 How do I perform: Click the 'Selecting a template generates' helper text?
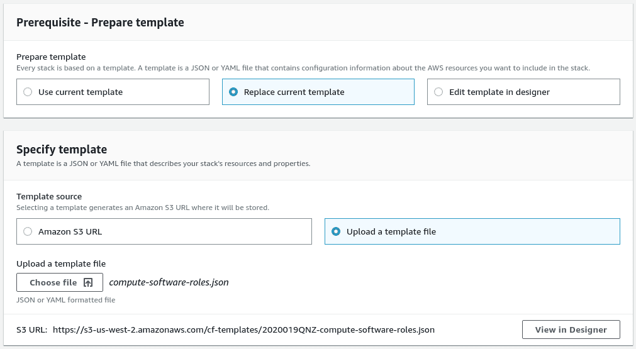tap(142, 208)
